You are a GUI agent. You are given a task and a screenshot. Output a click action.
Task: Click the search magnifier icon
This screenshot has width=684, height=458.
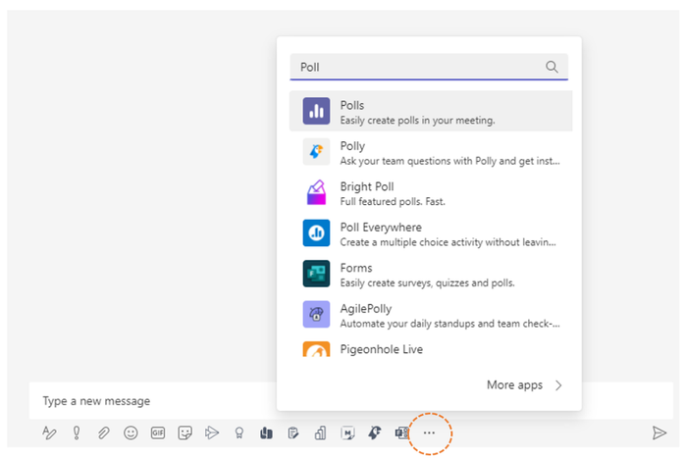tap(552, 67)
